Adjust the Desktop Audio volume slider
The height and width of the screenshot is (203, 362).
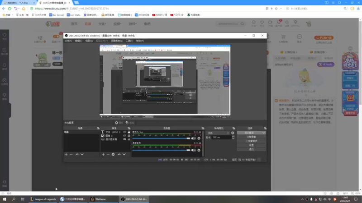pyautogui.click(x=161, y=150)
